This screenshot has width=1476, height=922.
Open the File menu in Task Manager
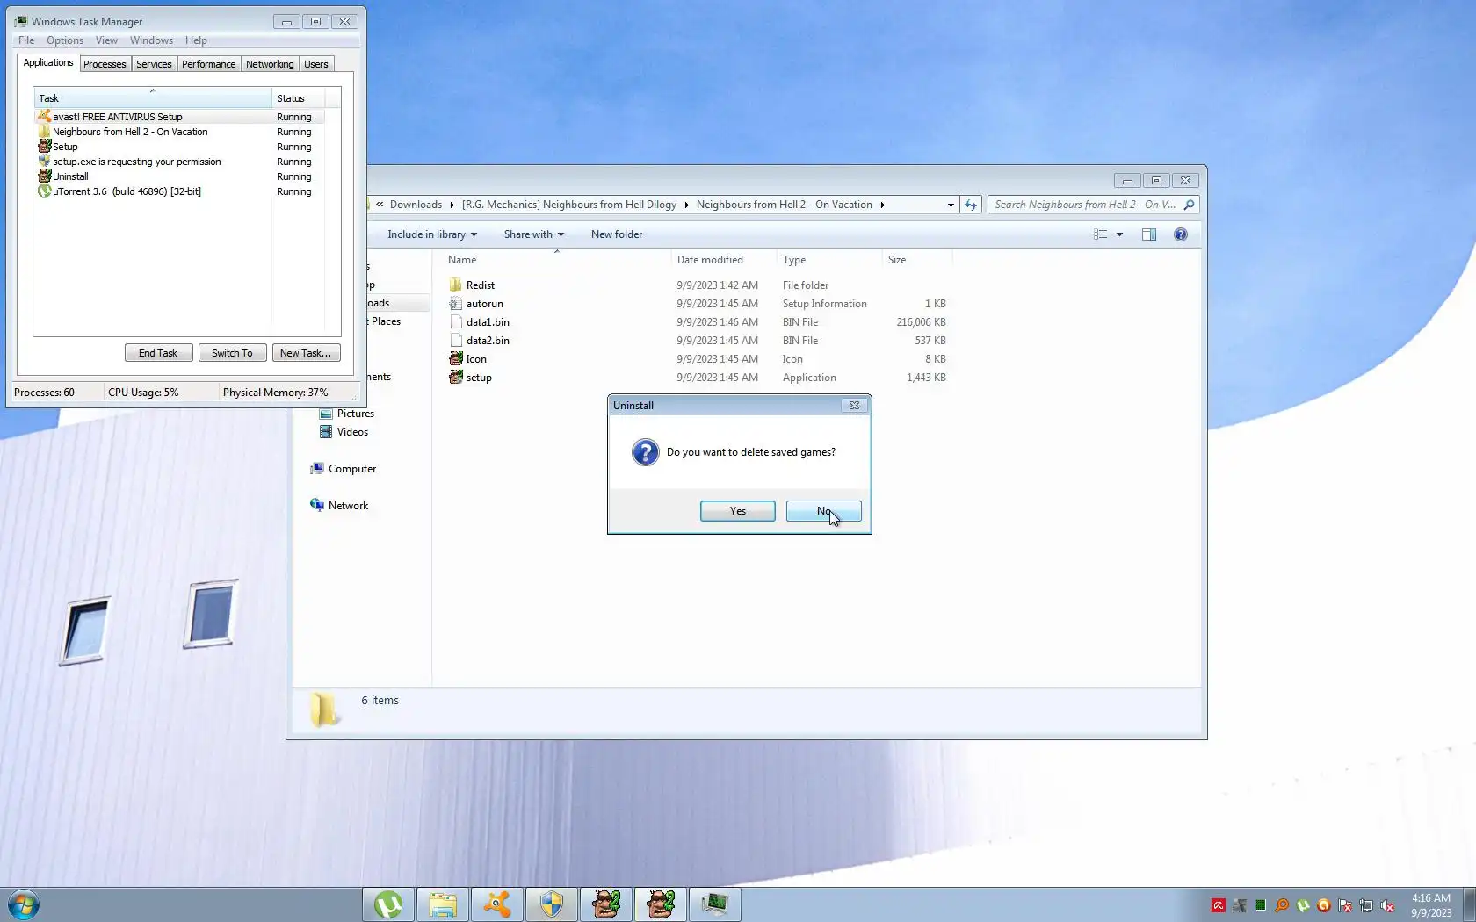(x=26, y=40)
